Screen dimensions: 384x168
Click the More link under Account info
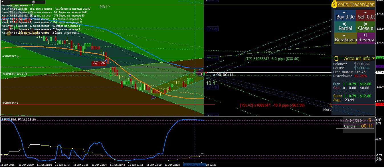[327, 109]
